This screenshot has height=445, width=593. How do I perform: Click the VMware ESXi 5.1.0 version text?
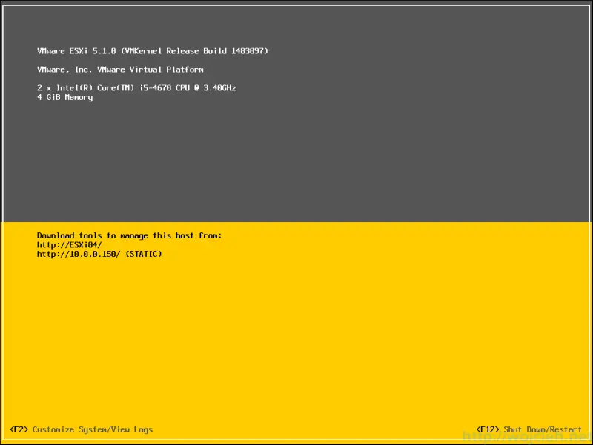[76, 50]
